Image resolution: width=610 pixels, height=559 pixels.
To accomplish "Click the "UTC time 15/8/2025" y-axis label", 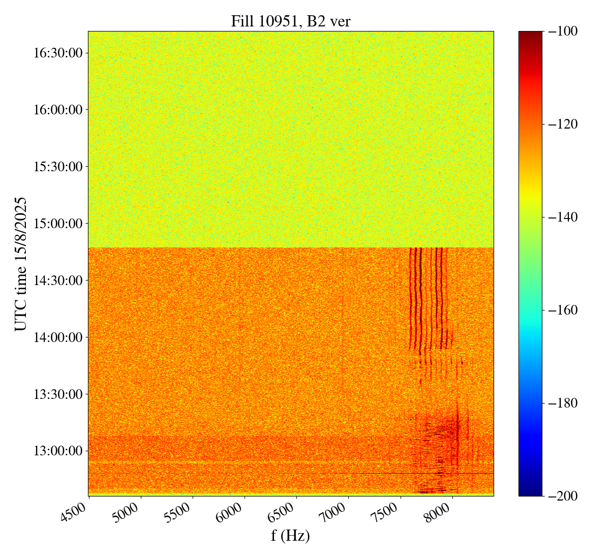I will tap(20, 264).
